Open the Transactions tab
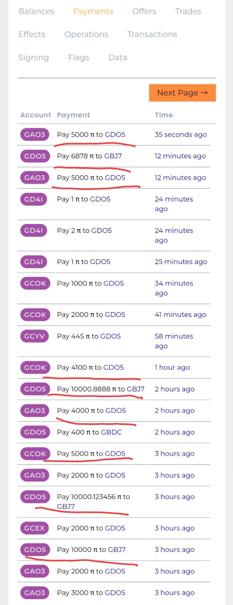This screenshot has width=233, height=605. coord(152,34)
